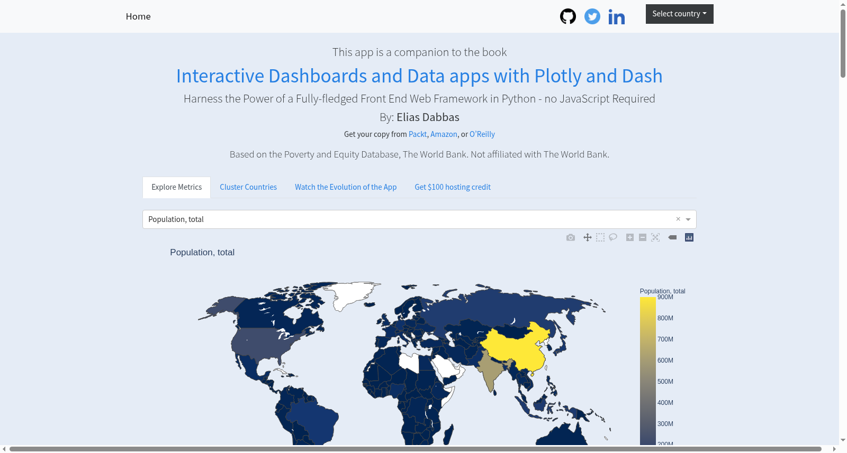Click the World Bank disclaimer text
847x453 pixels.
[419, 154]
